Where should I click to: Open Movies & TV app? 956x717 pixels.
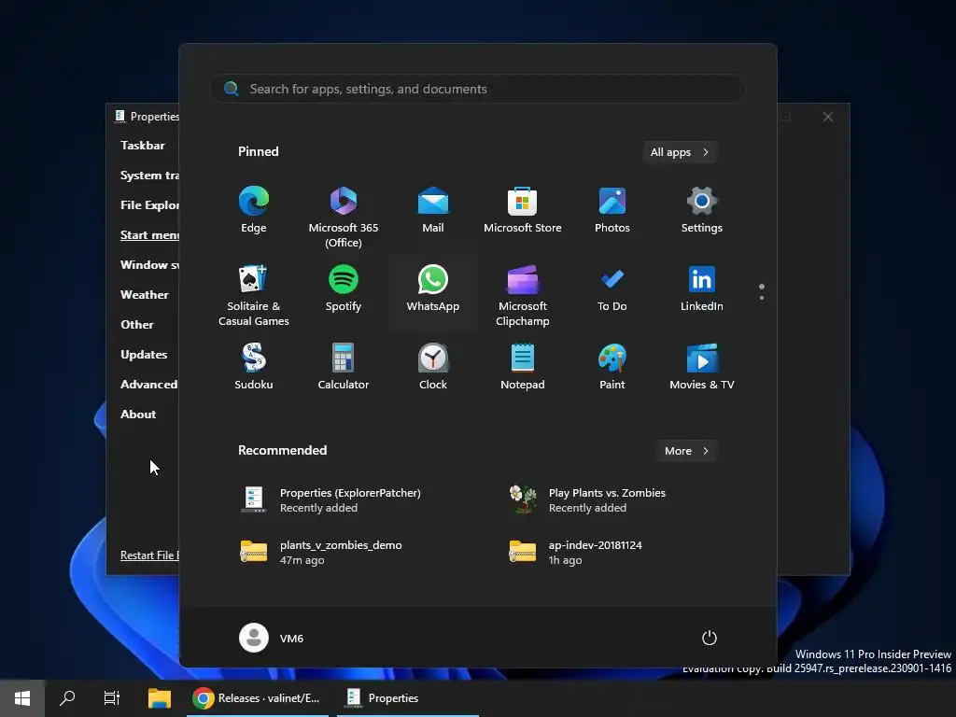click(702, 368)
